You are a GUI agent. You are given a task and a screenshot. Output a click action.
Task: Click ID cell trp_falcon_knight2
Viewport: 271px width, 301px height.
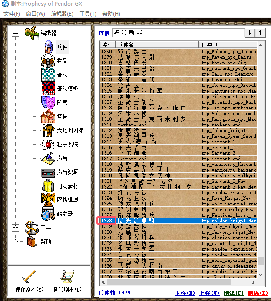point(228,130)
